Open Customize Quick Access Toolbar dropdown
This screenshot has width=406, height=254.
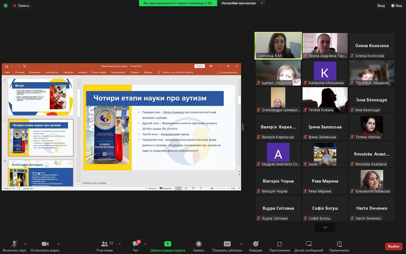30,66
